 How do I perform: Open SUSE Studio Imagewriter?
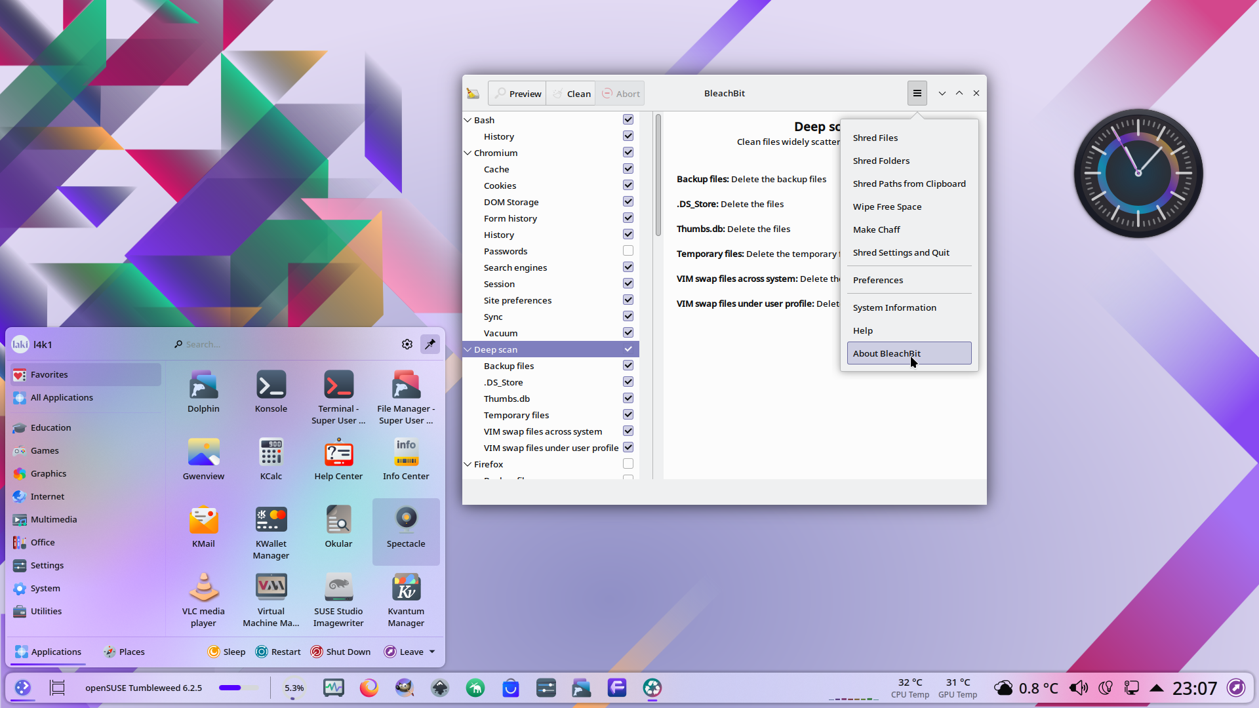[338, 600]
